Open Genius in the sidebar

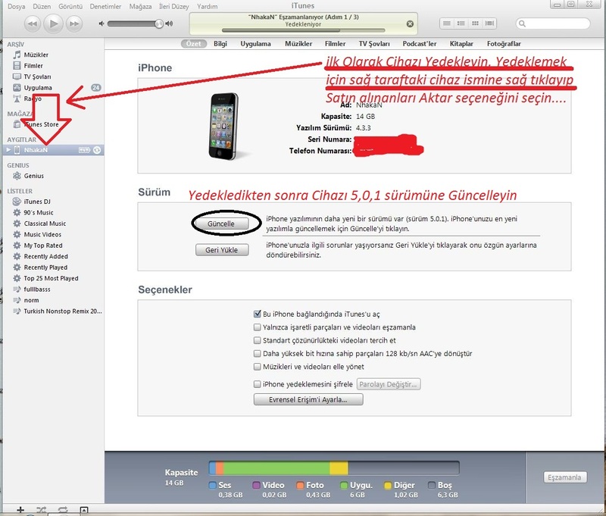point(34,175)
